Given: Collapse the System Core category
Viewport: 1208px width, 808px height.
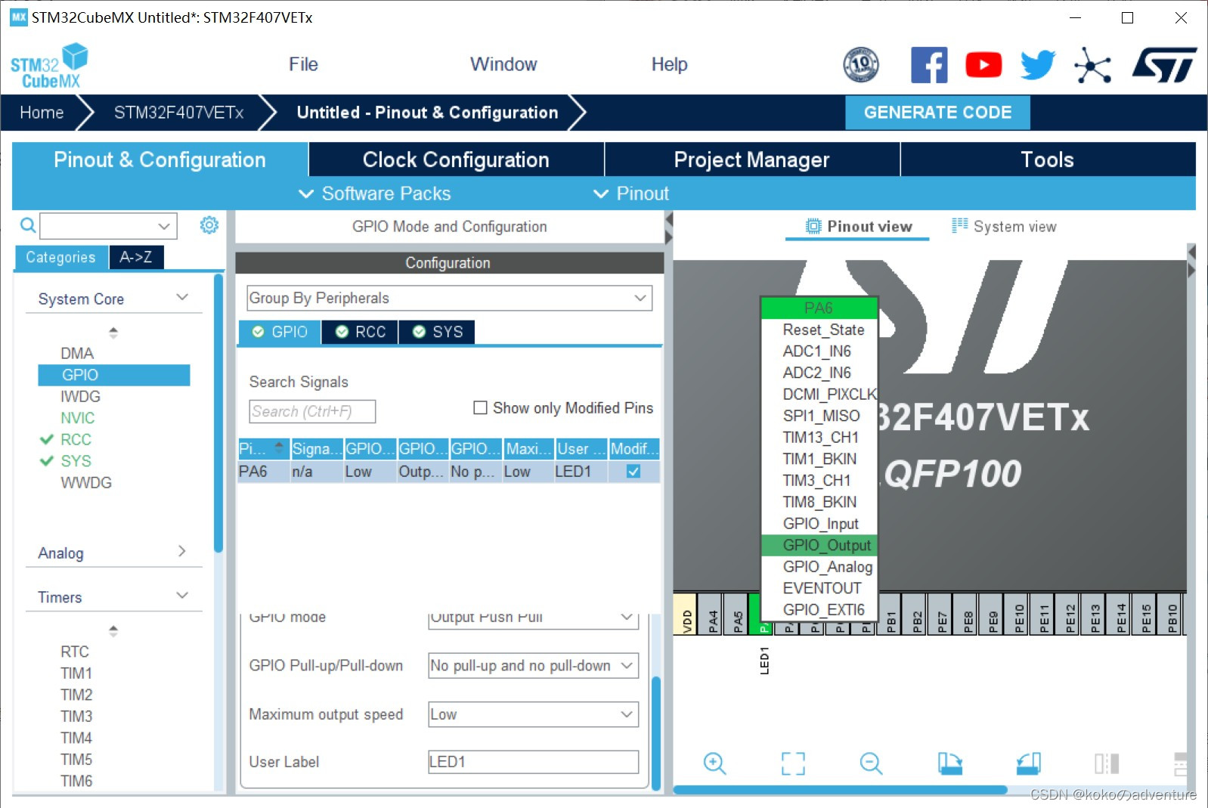Looking at the screenshot, I should (x=182, y=297).
